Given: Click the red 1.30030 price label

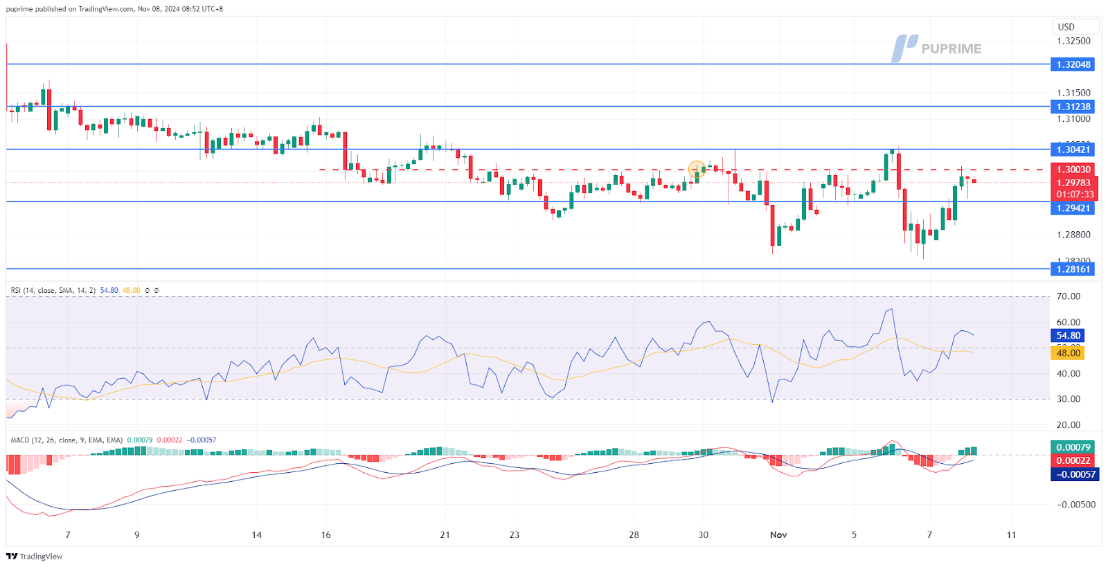Looking at the screenshot, I should pos(1073,170).
